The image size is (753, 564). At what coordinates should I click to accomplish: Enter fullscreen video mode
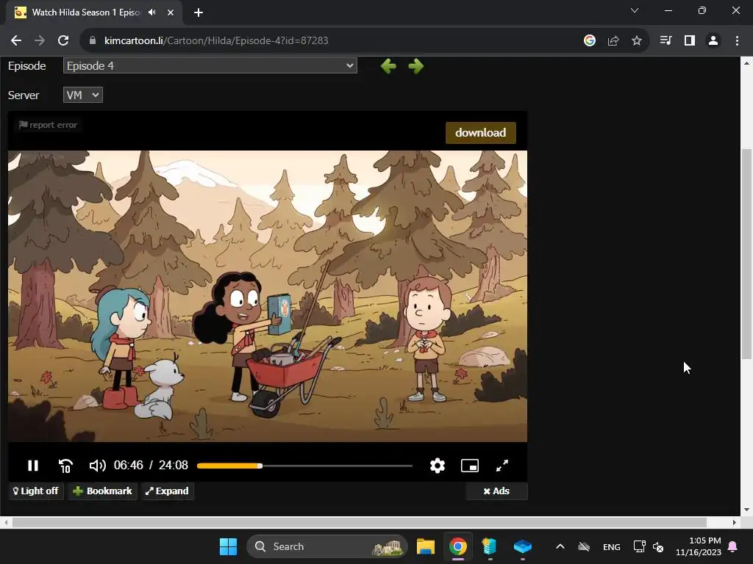tap(502, 466)
